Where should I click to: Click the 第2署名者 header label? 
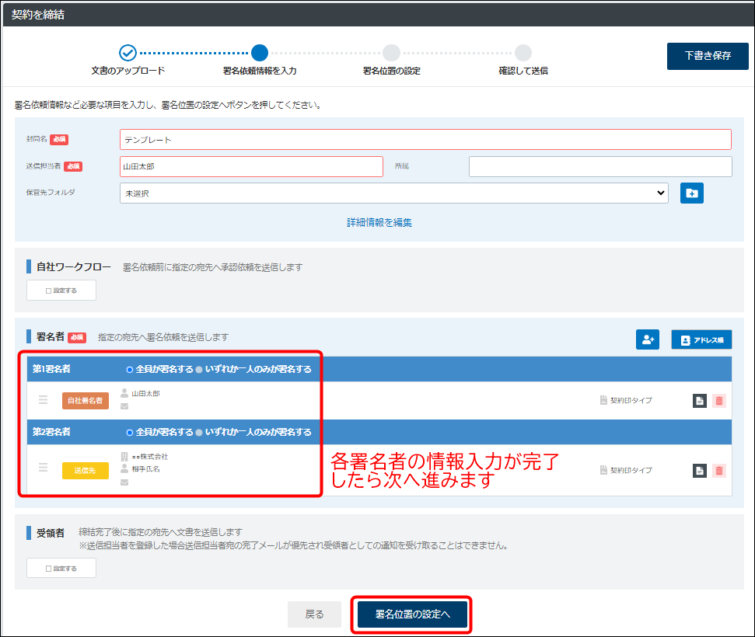coord(51,432)
